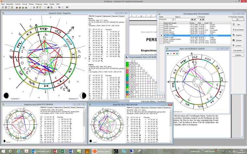This screenshot has width=247, height=154.
Task: Open the Prognose menu
Action: pyautogui.click(x=39, y=4)
